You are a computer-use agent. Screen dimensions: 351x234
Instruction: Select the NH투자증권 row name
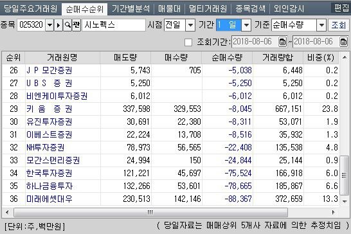coord(46,148)
